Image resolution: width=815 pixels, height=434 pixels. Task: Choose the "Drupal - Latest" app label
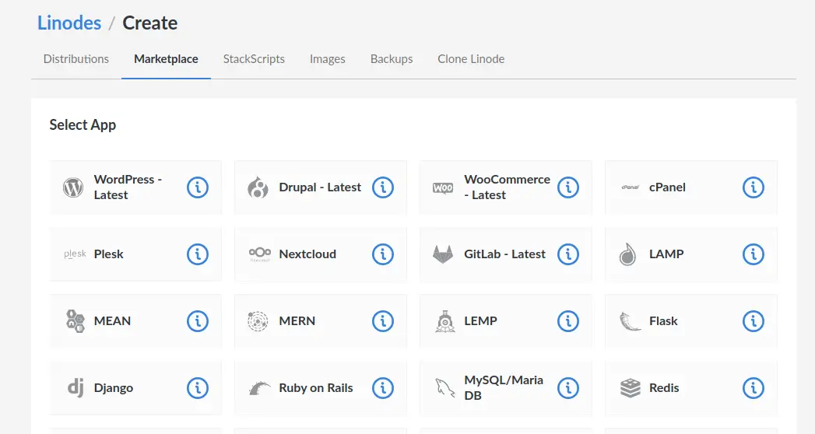click(320, 187)
